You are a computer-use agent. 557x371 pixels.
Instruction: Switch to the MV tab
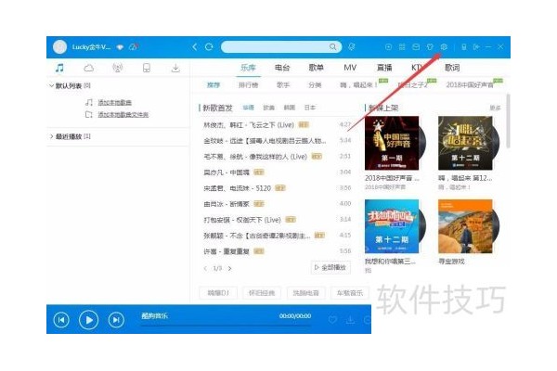point(350,68)
